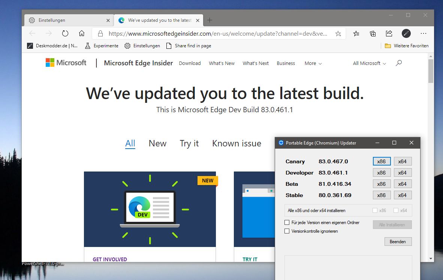This screenshot has width=443, height=280.
Task: Click the address bar URL field
Action: 217,34
